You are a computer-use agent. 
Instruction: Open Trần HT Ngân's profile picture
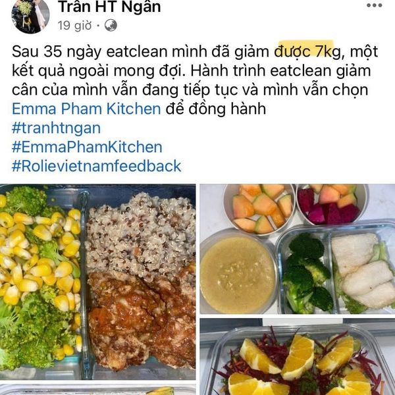click(30, 16)
